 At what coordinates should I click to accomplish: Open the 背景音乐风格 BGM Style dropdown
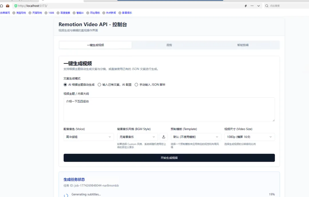click(138, 137)
